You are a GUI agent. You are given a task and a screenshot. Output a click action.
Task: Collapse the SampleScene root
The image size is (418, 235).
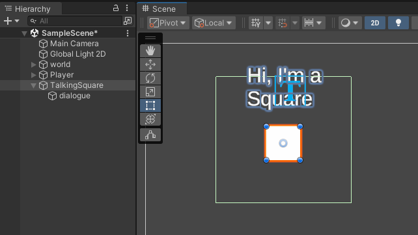click(x=25, y=33)
